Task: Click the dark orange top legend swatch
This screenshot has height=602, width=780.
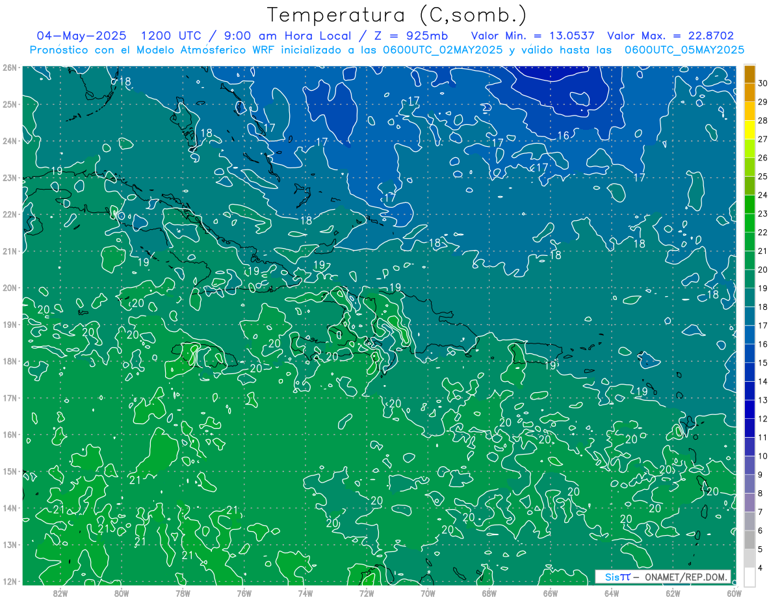Action: (x=749, y=74)
